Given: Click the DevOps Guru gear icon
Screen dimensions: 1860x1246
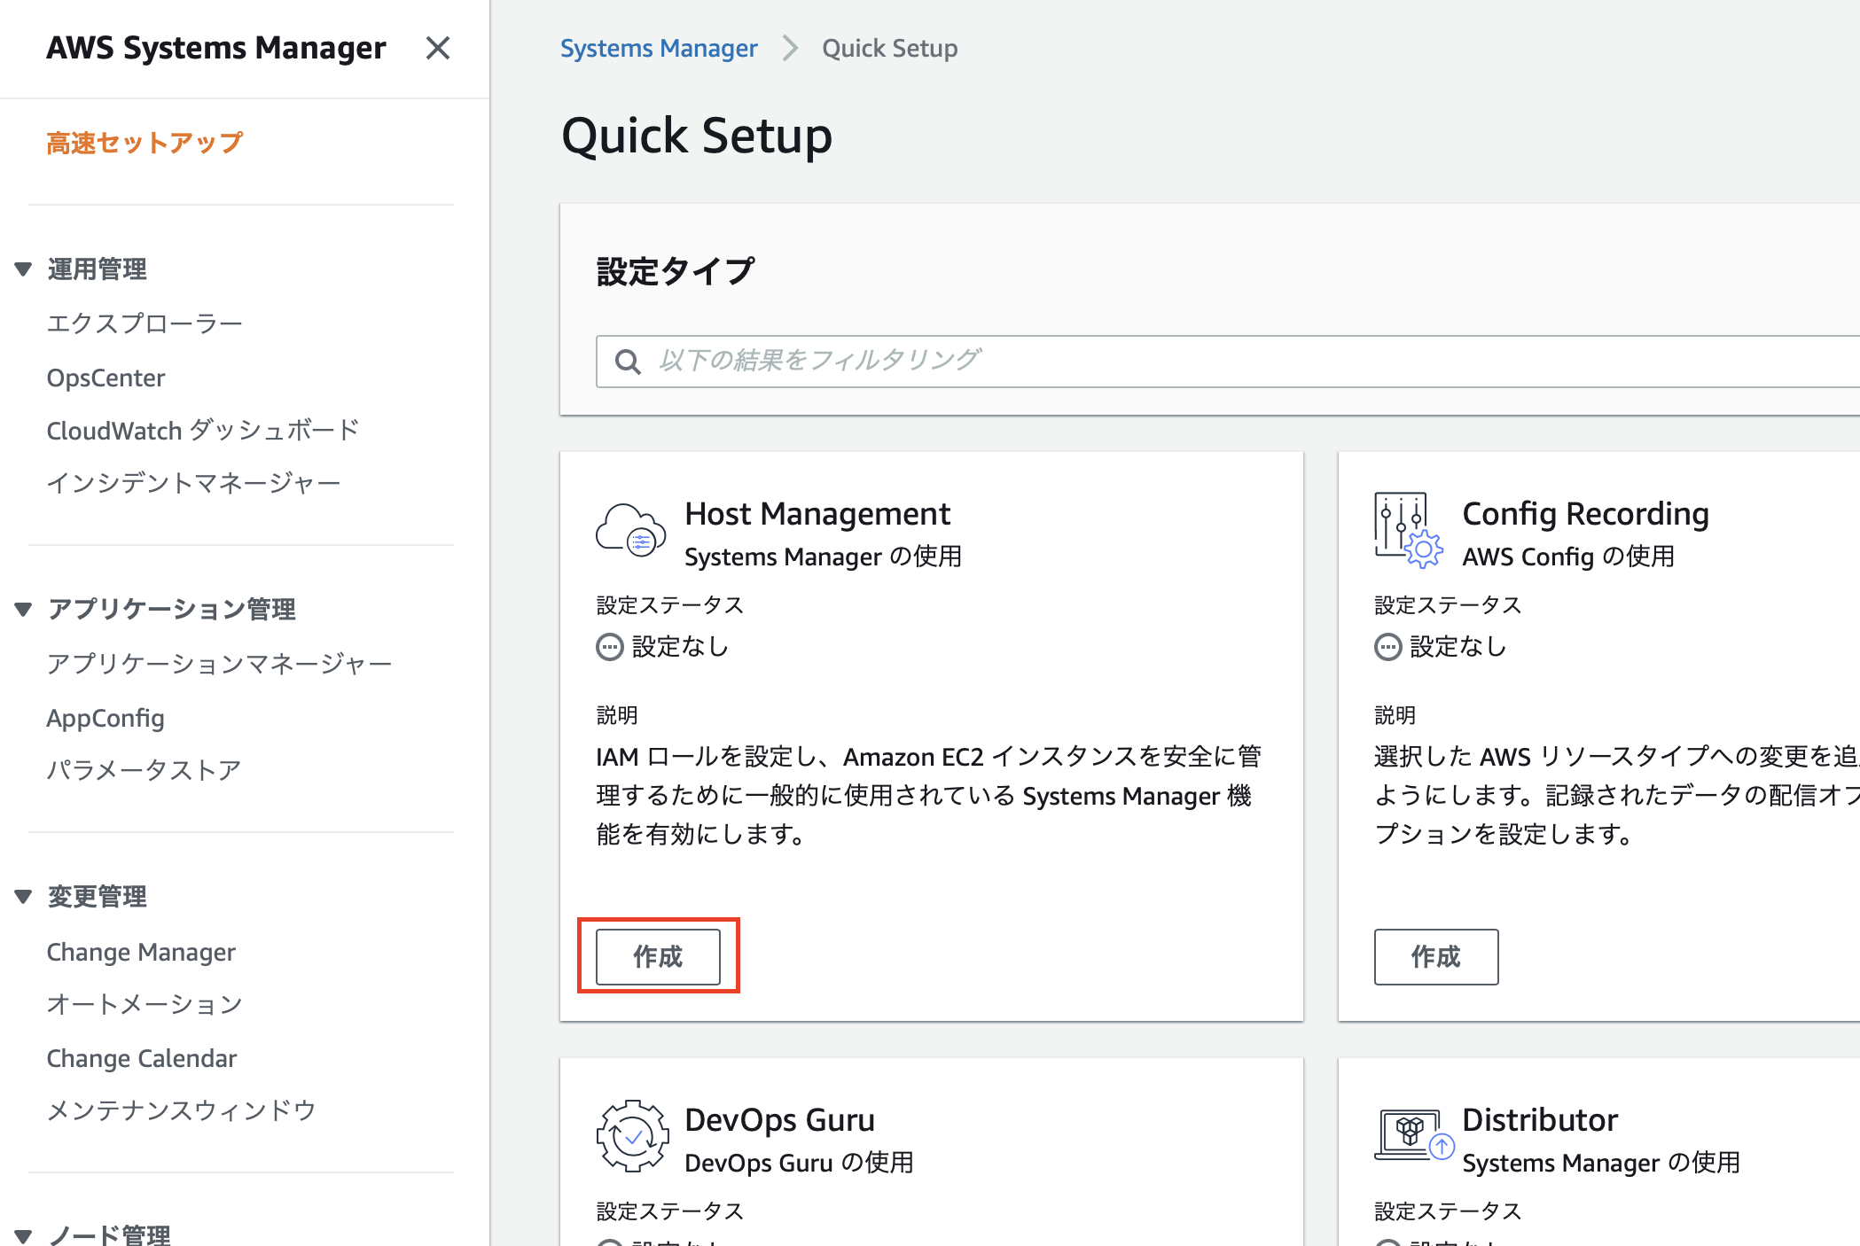Looking at the screenshot, I should [x=630, y=1136].
